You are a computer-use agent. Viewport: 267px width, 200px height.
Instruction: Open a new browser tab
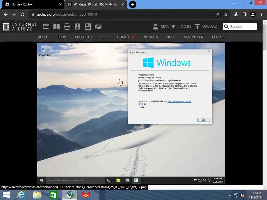[x=133, y=4]
